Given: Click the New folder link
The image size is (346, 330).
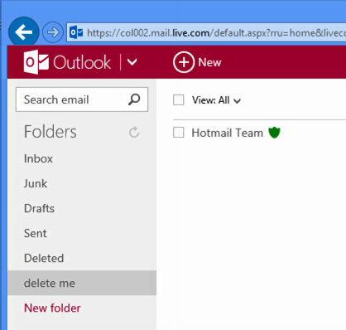Looking at the screenshot, I should click(52, 308).
